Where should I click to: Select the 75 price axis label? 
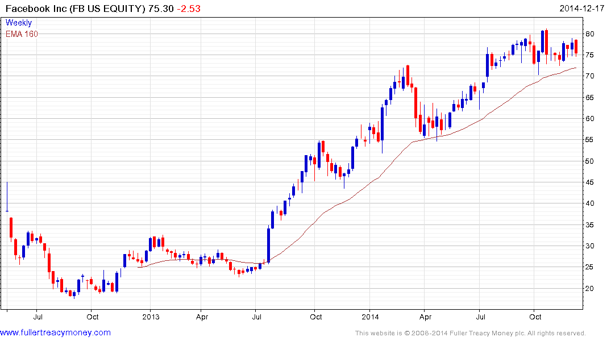tap(590, 55)
